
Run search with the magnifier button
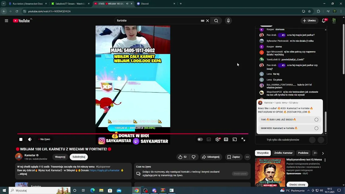[216, 21]
